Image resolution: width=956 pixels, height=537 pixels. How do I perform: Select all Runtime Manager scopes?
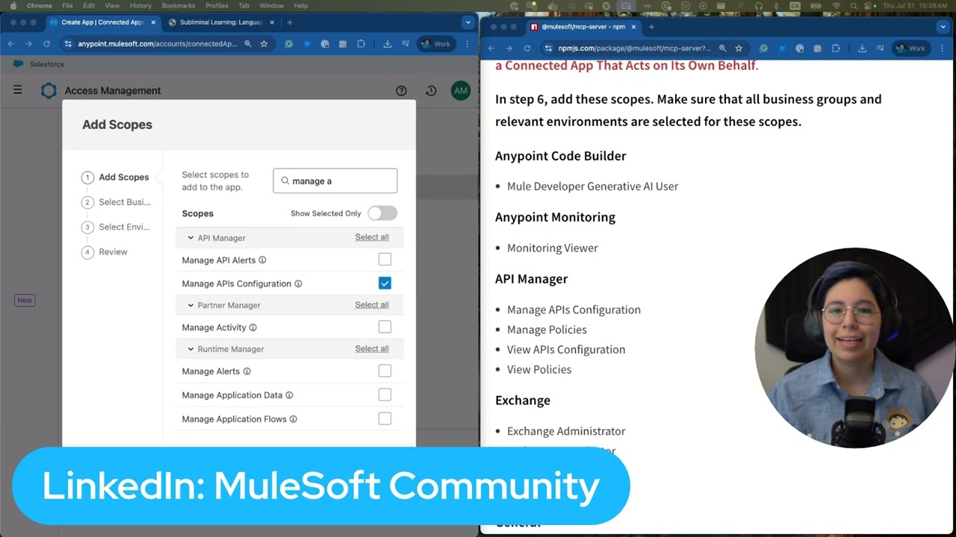click(372, 348)
